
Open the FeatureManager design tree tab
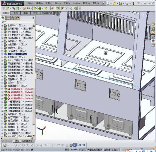point(3,18)
